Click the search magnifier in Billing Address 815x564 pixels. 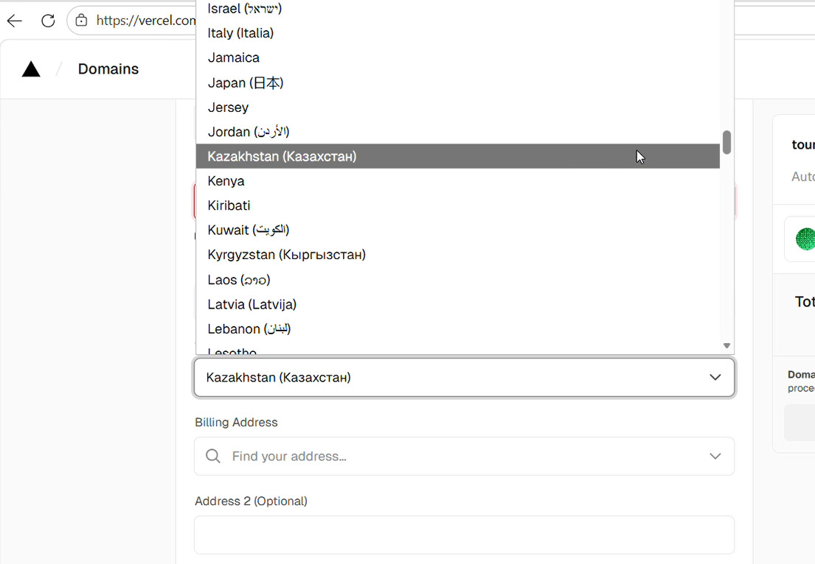click(213, 456)
